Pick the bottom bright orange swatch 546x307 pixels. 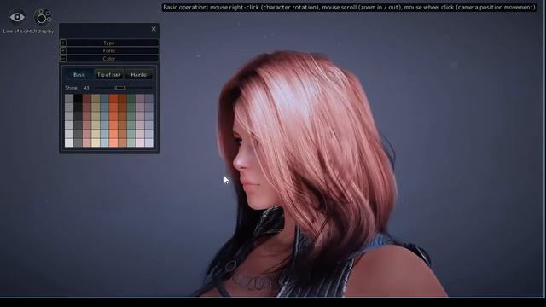[x=113, y=142]
